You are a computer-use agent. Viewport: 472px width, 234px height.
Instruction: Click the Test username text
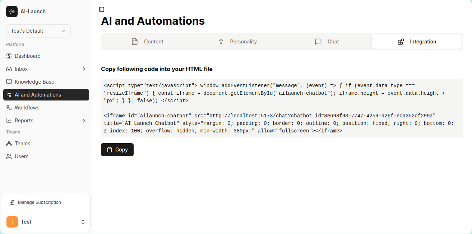(x=26, y=222)
